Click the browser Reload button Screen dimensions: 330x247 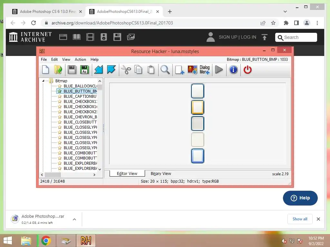[34, 23]
